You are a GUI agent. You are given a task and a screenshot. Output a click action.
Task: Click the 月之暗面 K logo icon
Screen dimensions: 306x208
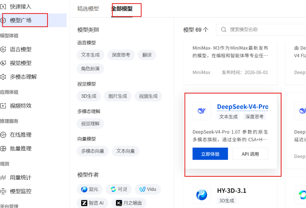(x=119, y=203)
